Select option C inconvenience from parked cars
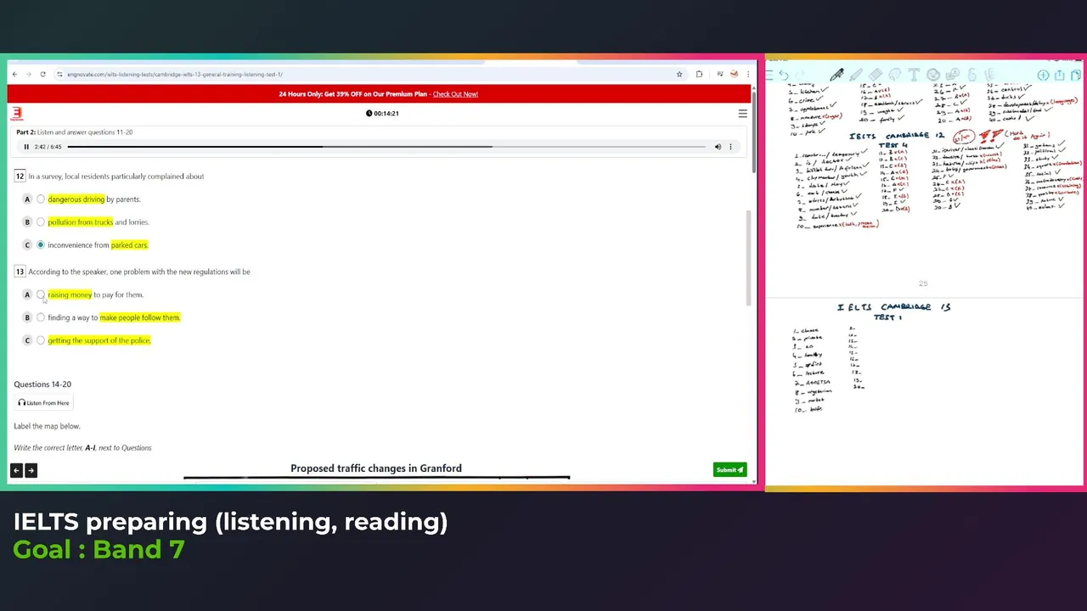 pyautogui.click(x=41, y=245)
